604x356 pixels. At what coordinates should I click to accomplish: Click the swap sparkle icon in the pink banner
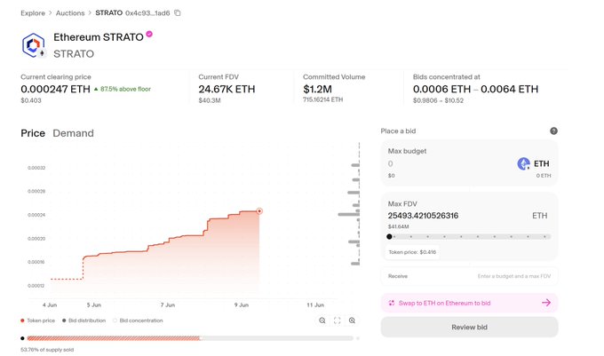[x=392, y=303]
